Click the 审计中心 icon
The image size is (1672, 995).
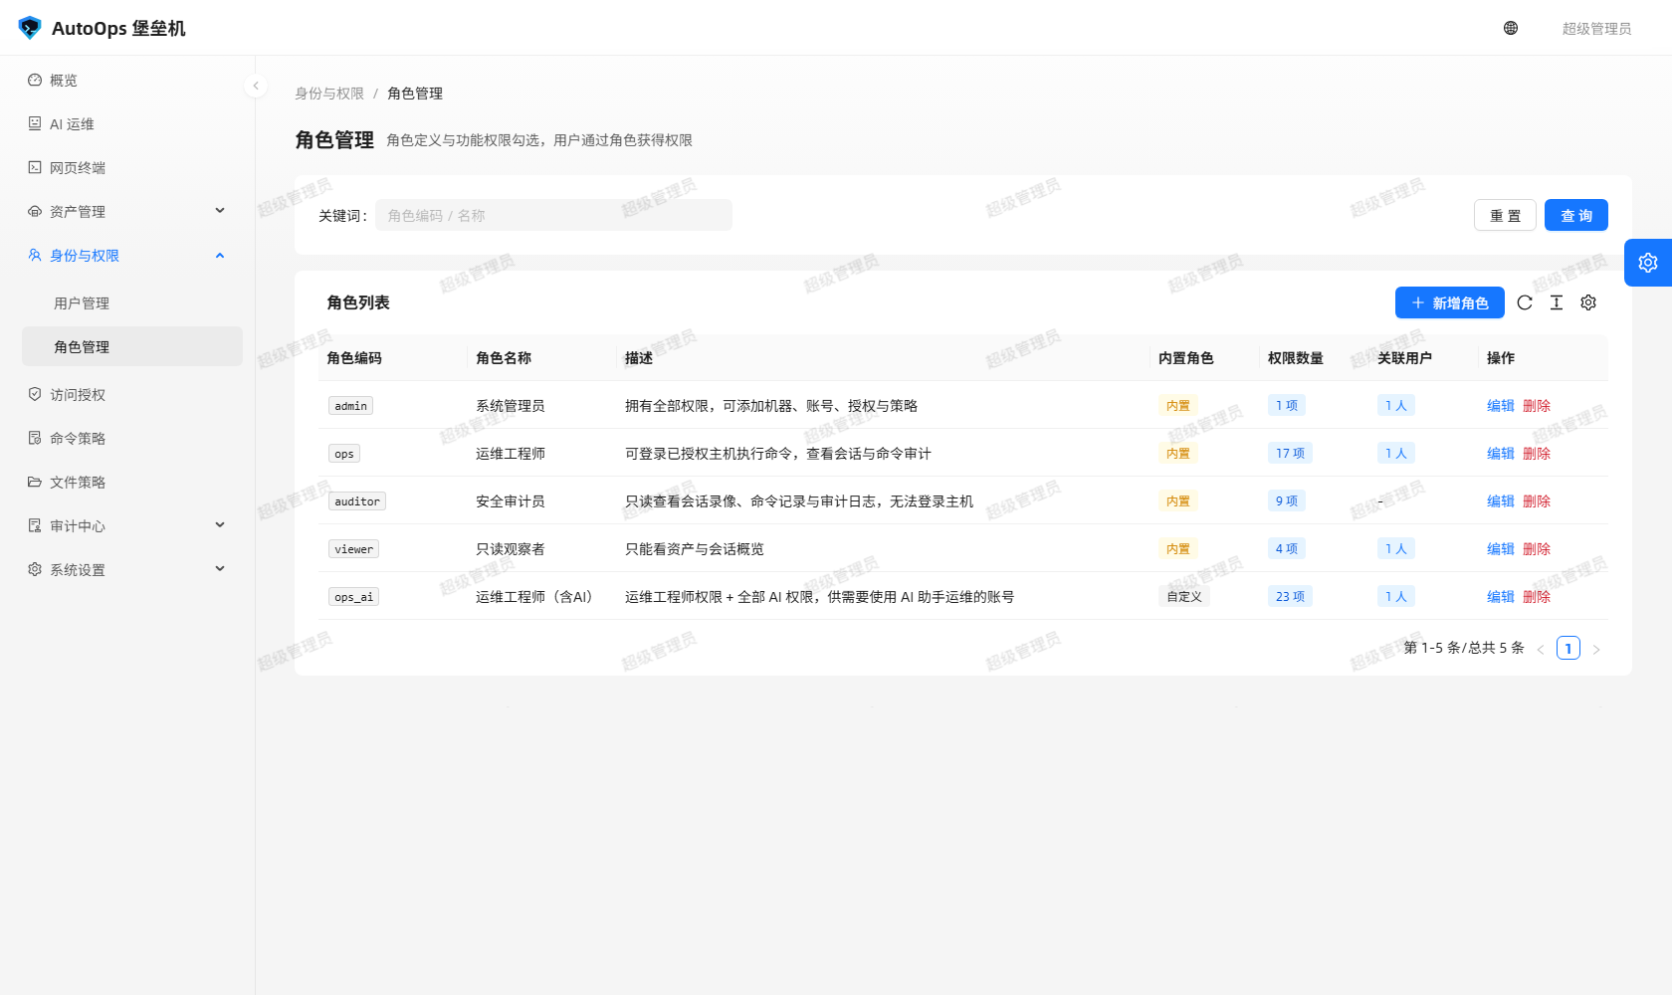(x=35, y=525)
